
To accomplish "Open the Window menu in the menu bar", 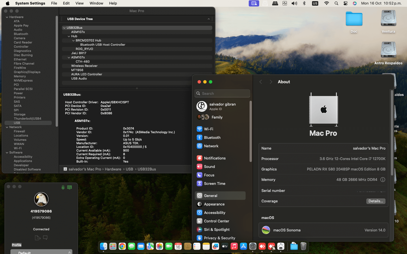I will point(96,3).
